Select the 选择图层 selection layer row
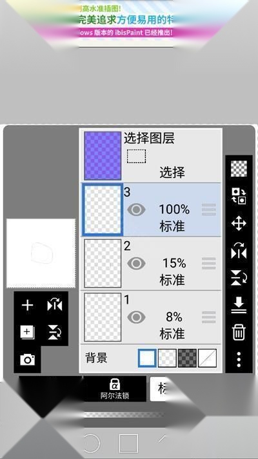Screen dimensions: 258x459 [x=150, y=155]
